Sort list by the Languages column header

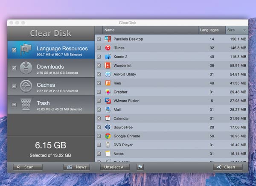tap(212, 30)
